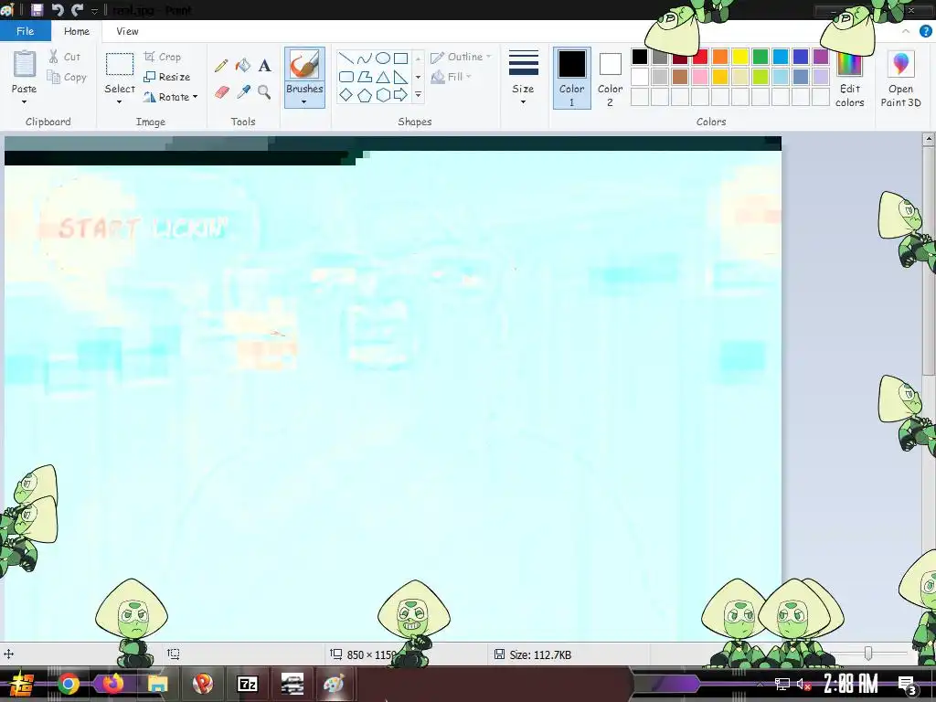Open the Outline dropdown
936x702 pixels.
pyautogui.click(x=461, y=57)
